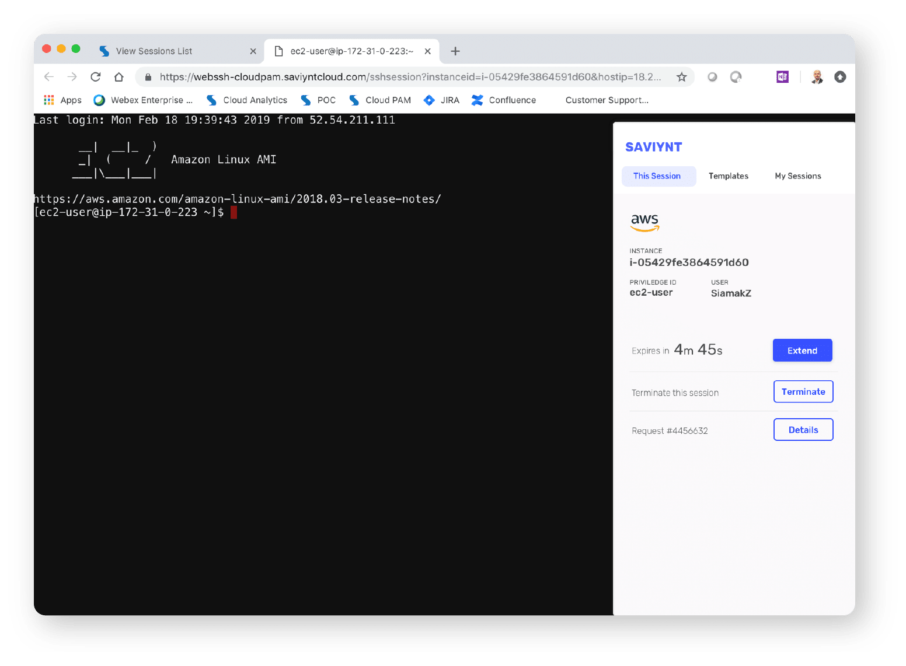Open the Cloud Analytics bookmark
The image size is (906, 666).
tap(247, 100)
